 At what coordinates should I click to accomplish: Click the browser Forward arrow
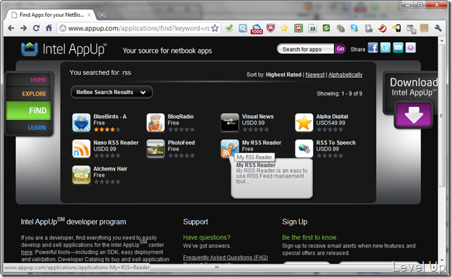click(24, 28)
